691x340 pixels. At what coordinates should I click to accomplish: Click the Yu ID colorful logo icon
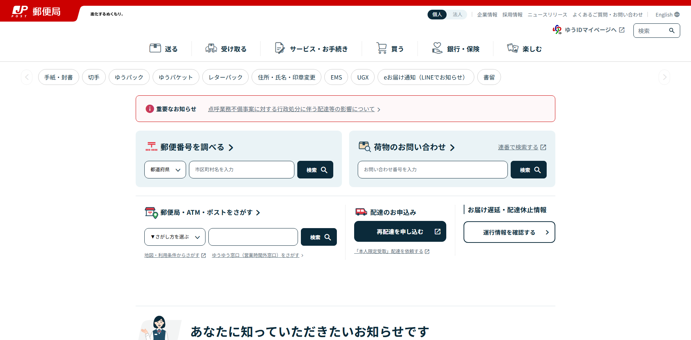coord(557,30)
